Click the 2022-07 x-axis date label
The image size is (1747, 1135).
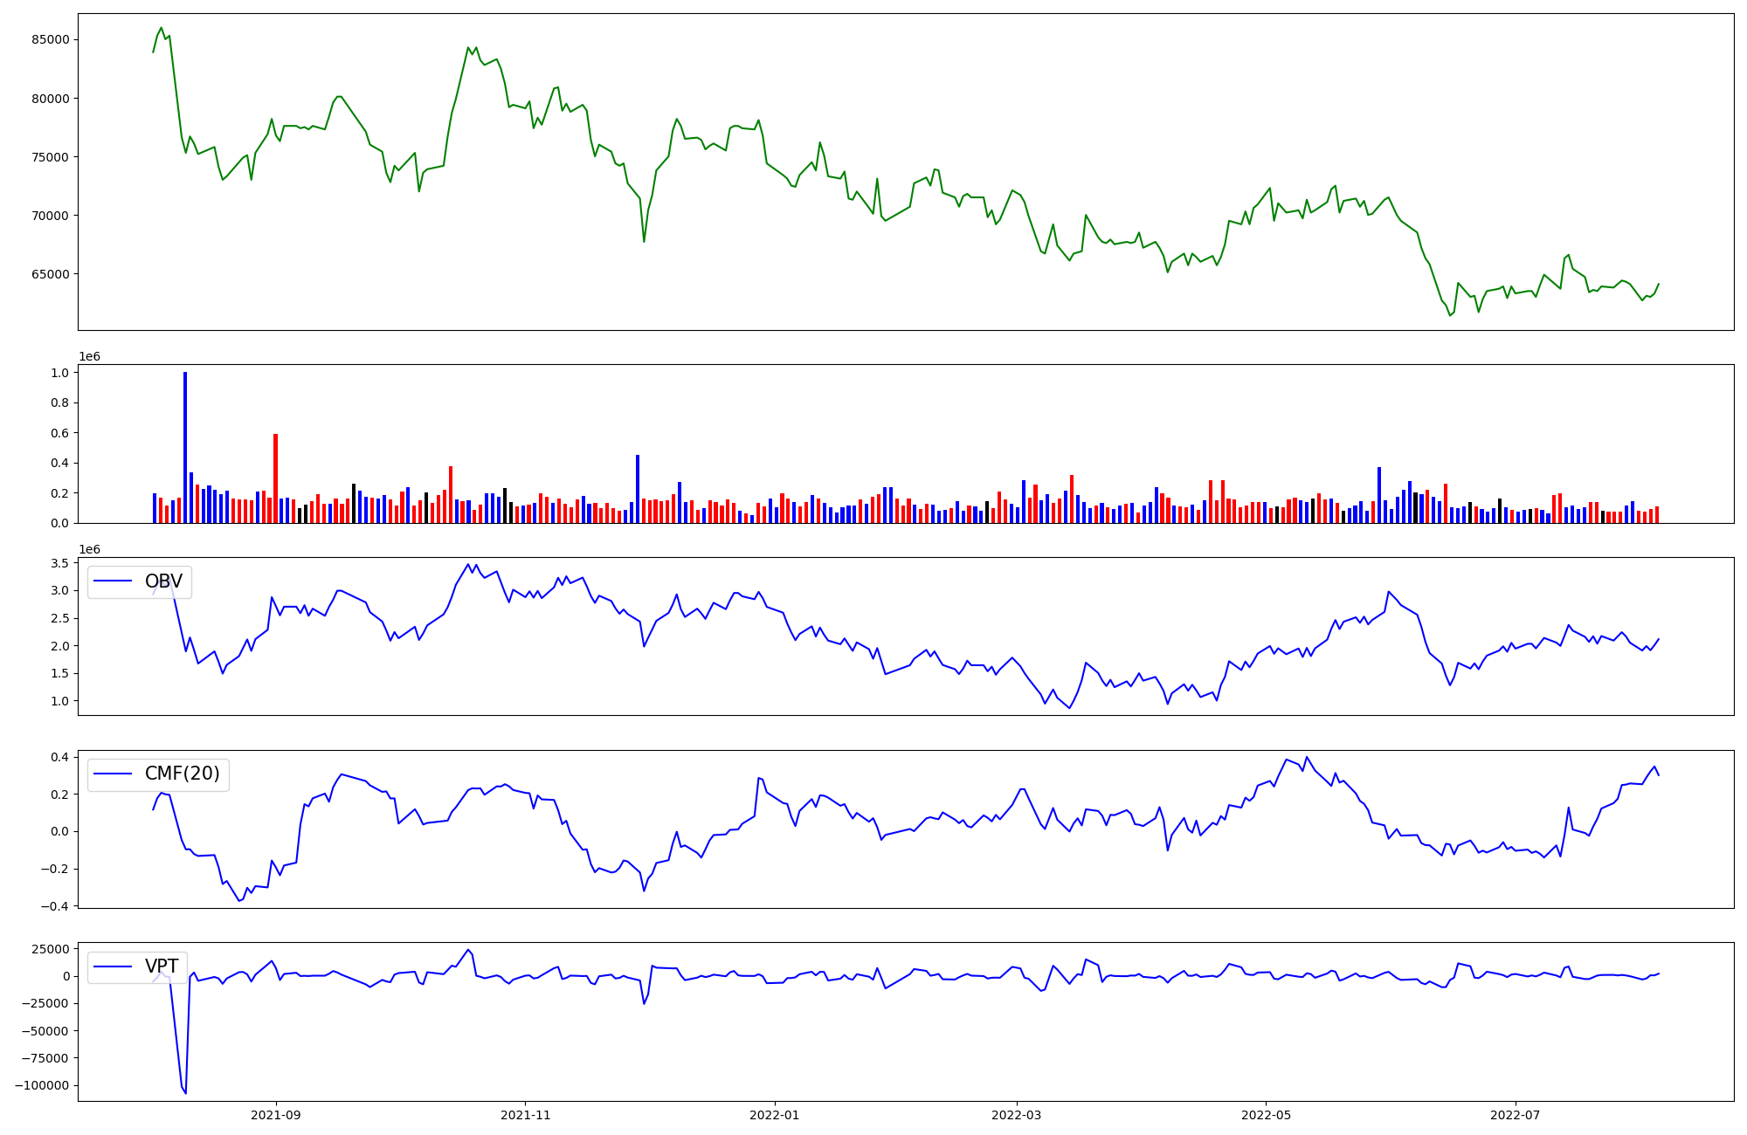coord(1515,1115)
